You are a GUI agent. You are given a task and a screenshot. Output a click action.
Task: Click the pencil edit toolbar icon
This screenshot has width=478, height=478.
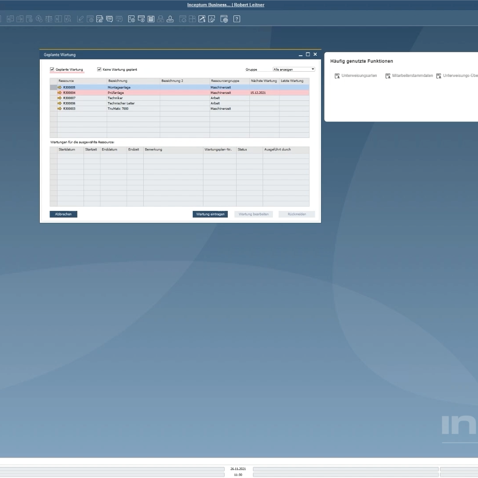click(80, 19)
